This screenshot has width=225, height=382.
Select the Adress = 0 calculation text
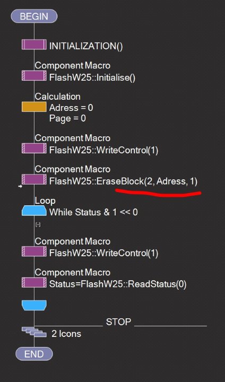click(x=71, y=108)
